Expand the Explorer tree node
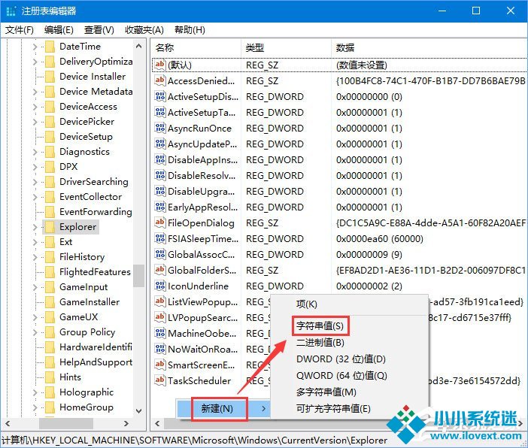This screenshot has width=528, height=448. pyautogui.click(x=35, y=227)
